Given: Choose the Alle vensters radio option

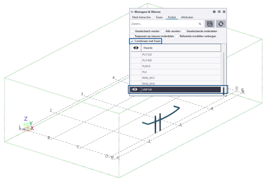Looking at the screenshot, I should [163, 31].
